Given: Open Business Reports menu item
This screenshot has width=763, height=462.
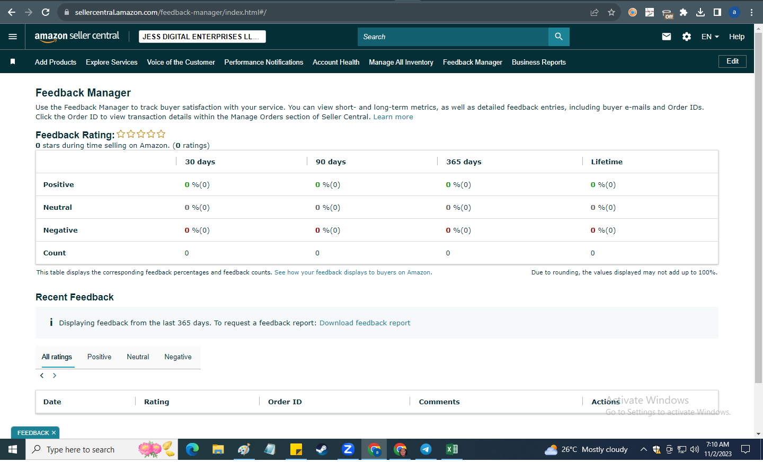Looking at the screenshot, I should coord(539,62).
